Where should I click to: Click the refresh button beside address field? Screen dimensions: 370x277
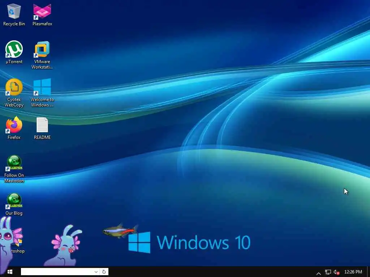[x=104, y=272]
